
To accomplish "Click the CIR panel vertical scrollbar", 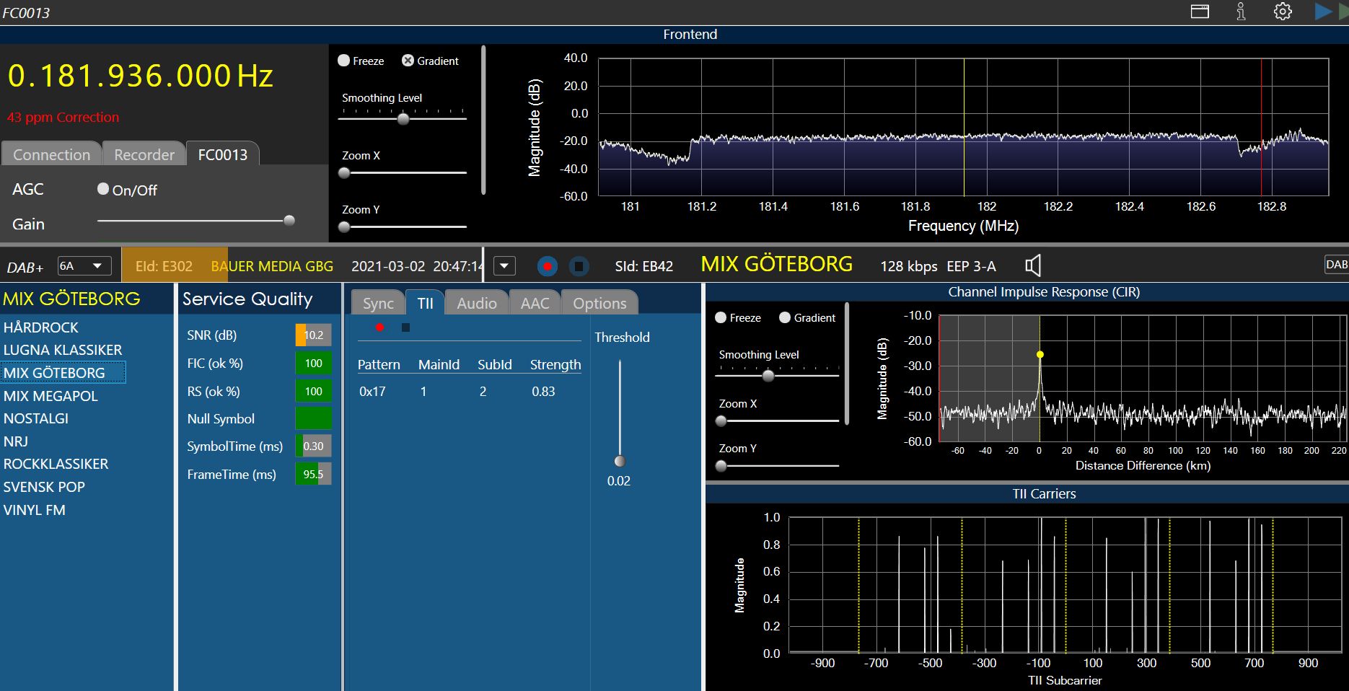I will pos(847,364).
